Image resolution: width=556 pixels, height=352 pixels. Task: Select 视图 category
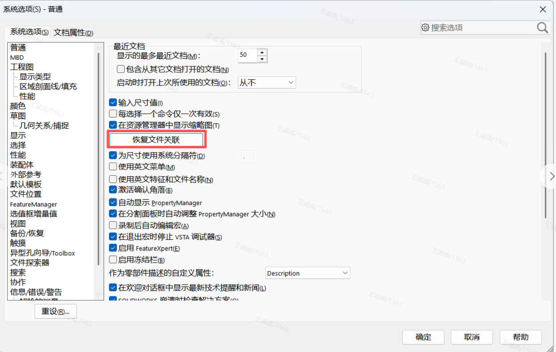click(18, 224)
